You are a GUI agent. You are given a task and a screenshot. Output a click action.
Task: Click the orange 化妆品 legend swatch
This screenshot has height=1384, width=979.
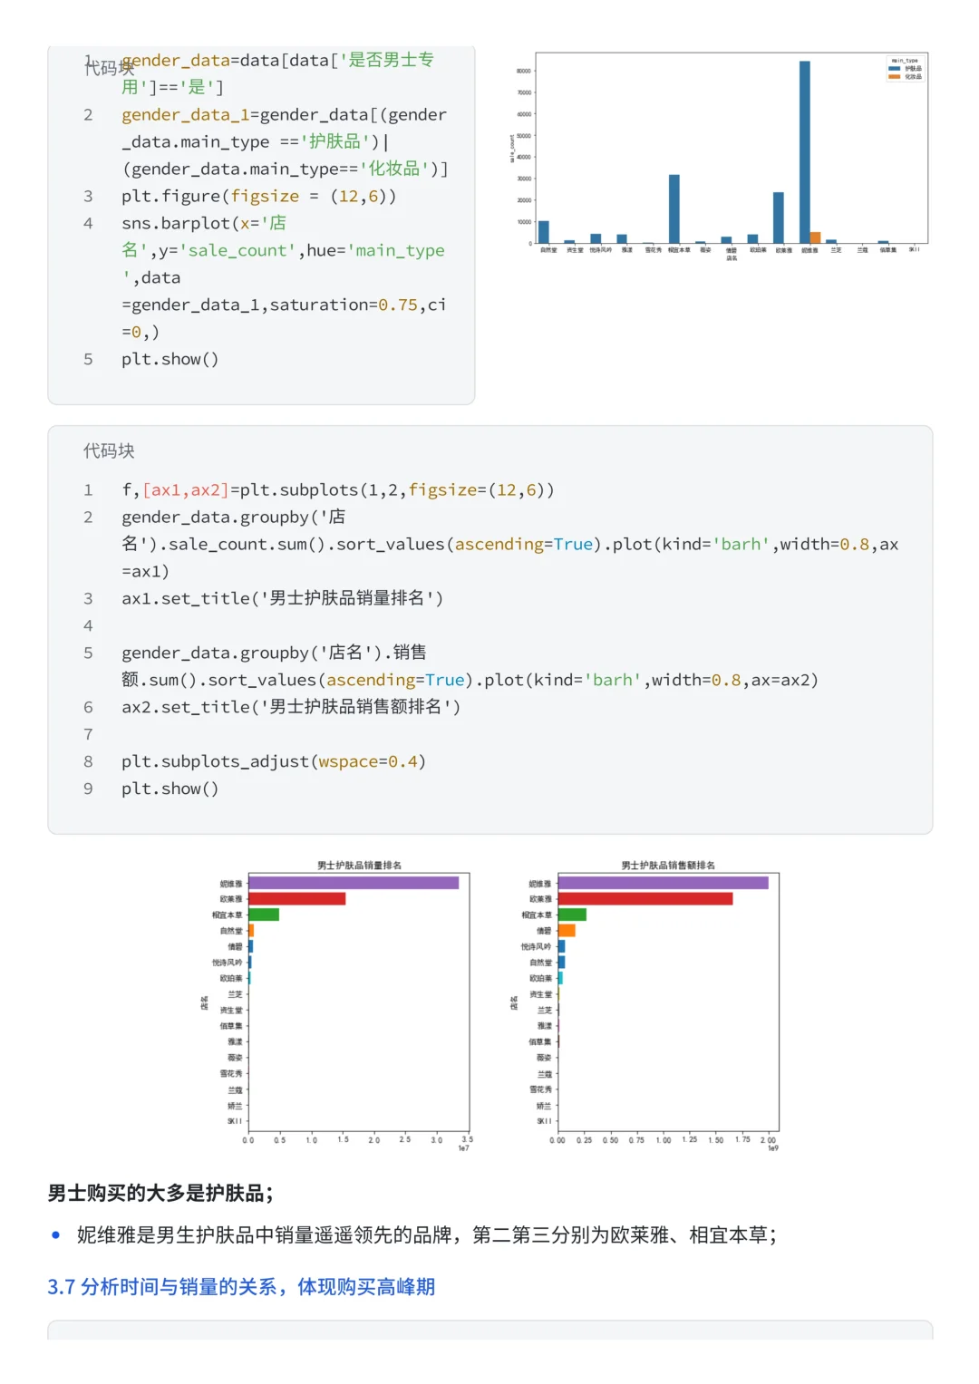coord(895,77)
